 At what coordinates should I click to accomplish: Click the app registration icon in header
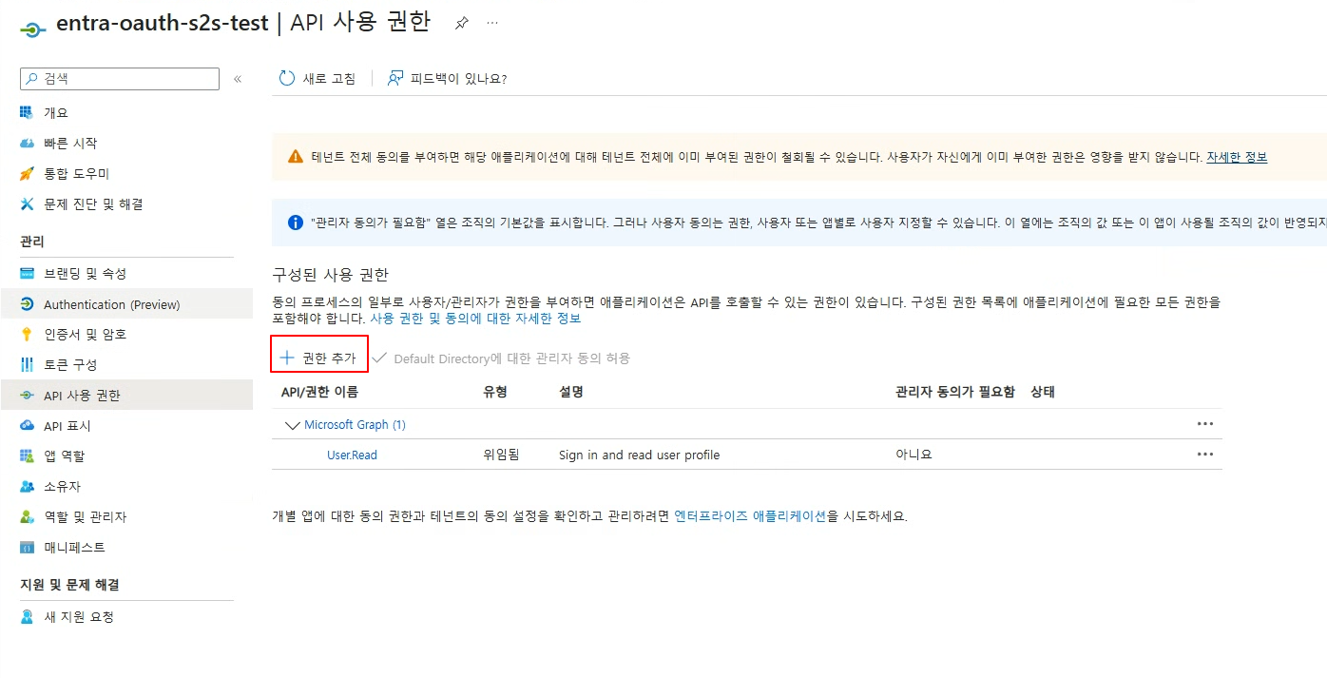[x=32, y=29]
